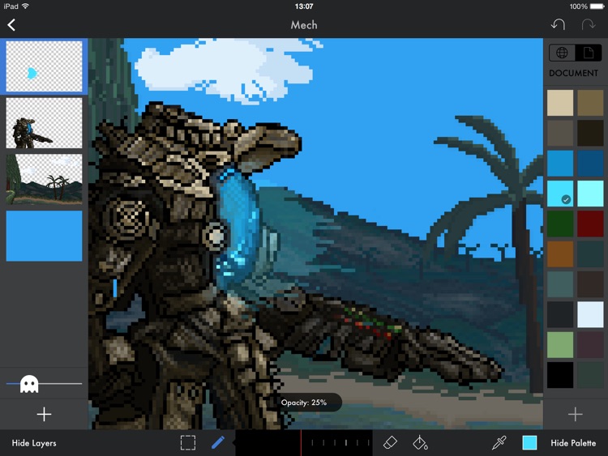Pick the medium sky blue palette color
This screenshot has height=456, width=608.
coord(560,163)
